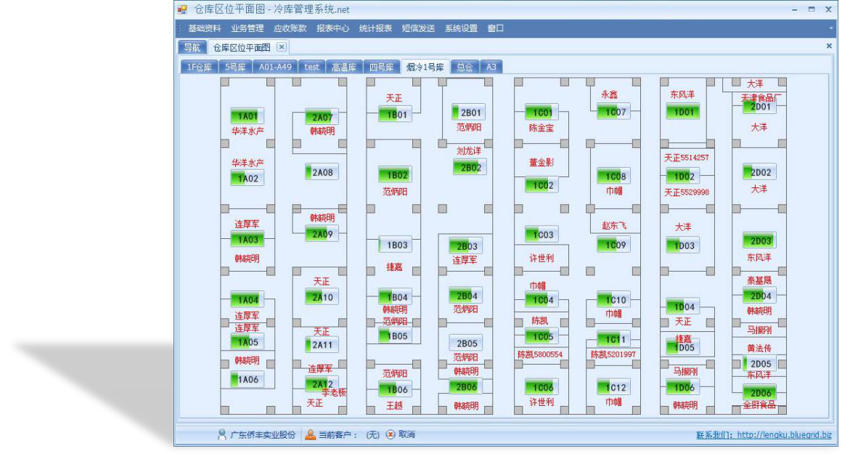Screen dimensions: 850x459
Task: Switch to the 总仓 warehouse tab
Action: click(464, 66)
